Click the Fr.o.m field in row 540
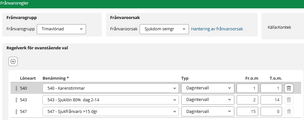Screen dimensions: 304x120 247,88
